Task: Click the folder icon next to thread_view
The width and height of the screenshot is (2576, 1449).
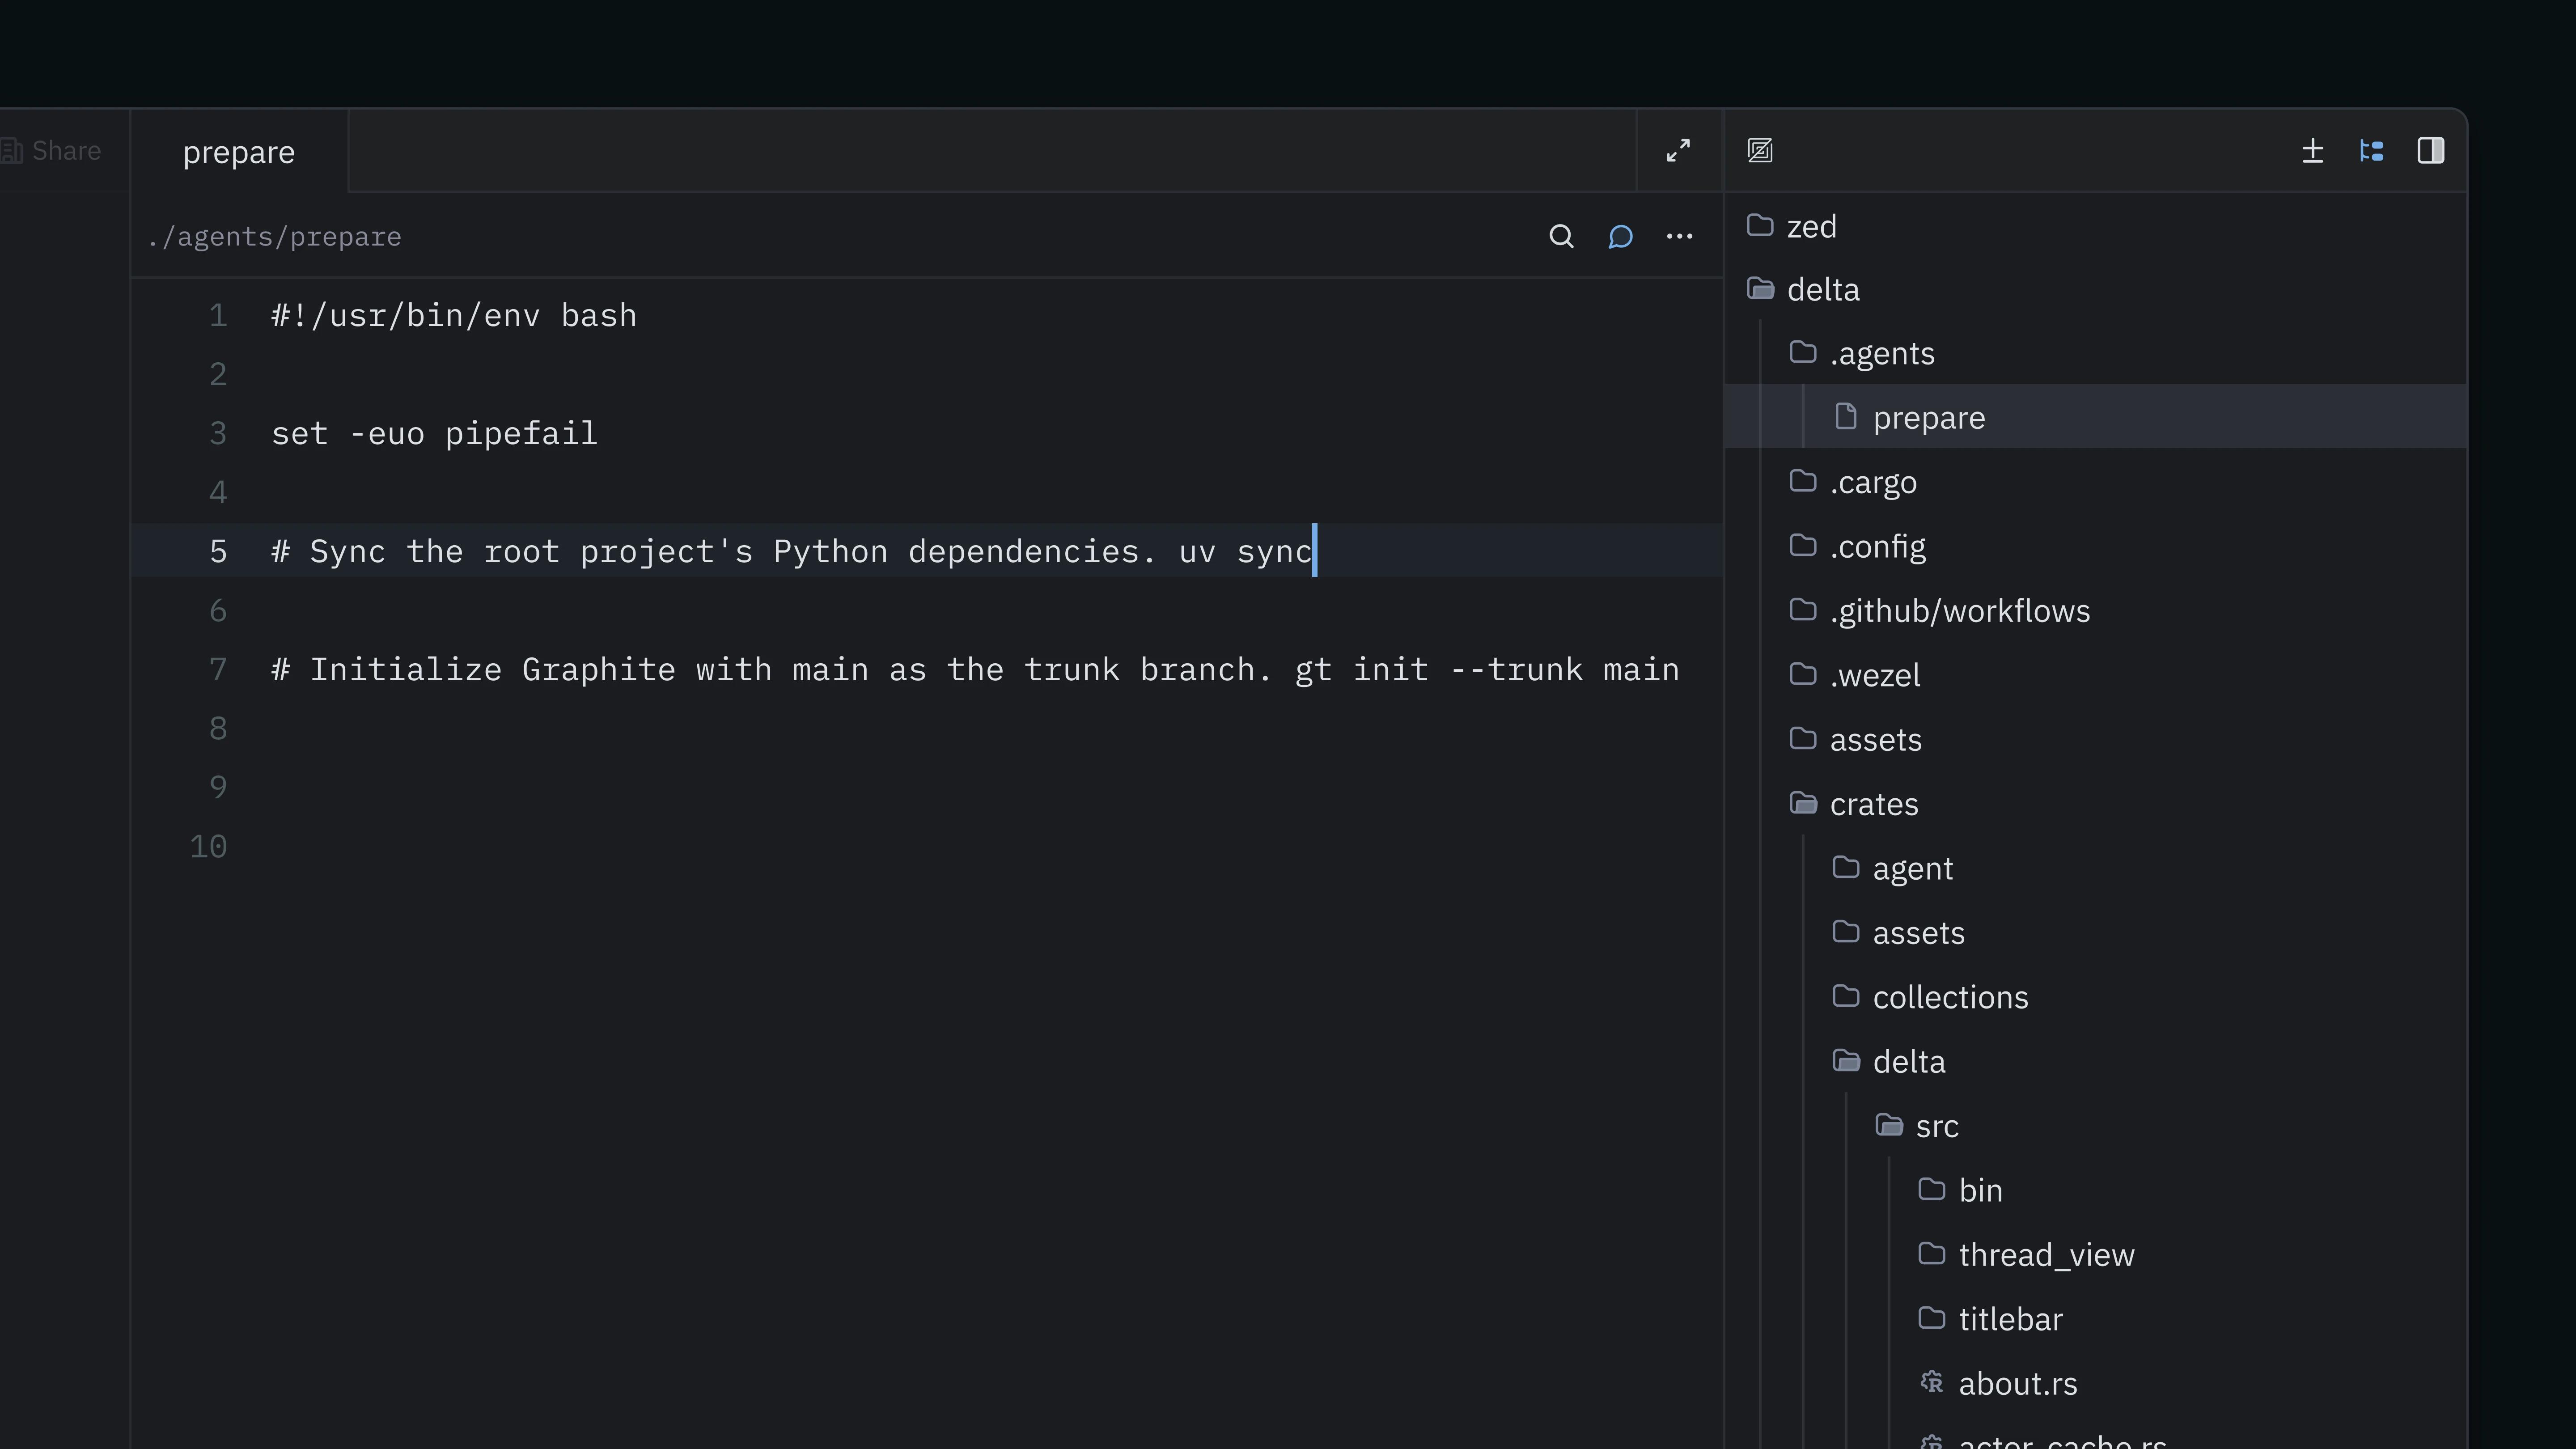Action: [1932, 1253]
